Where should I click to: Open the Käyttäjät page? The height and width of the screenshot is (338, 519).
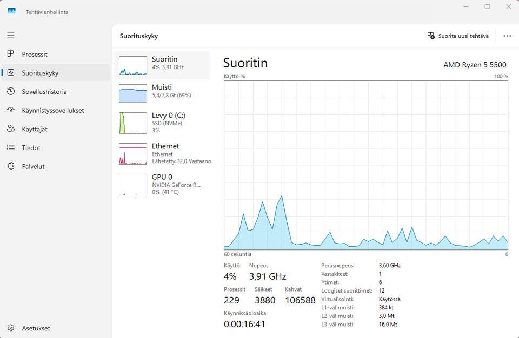[56, 129]
